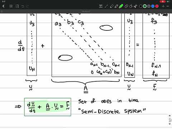172x129 pixels.
Task: Undo the last stroke
Action: [x=23, y=6]
